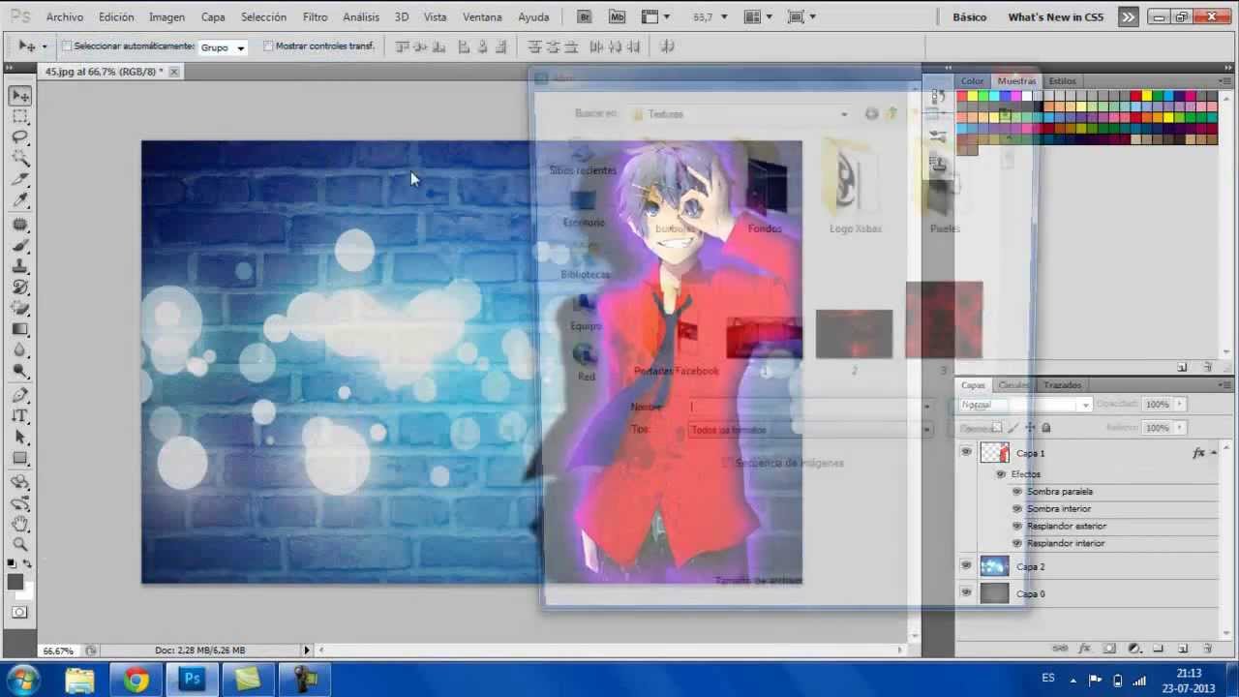Open the layer blend mode dropdown 'Normal'
1239x697 pixels.
pyautogui.click(x=1025, y=405)
